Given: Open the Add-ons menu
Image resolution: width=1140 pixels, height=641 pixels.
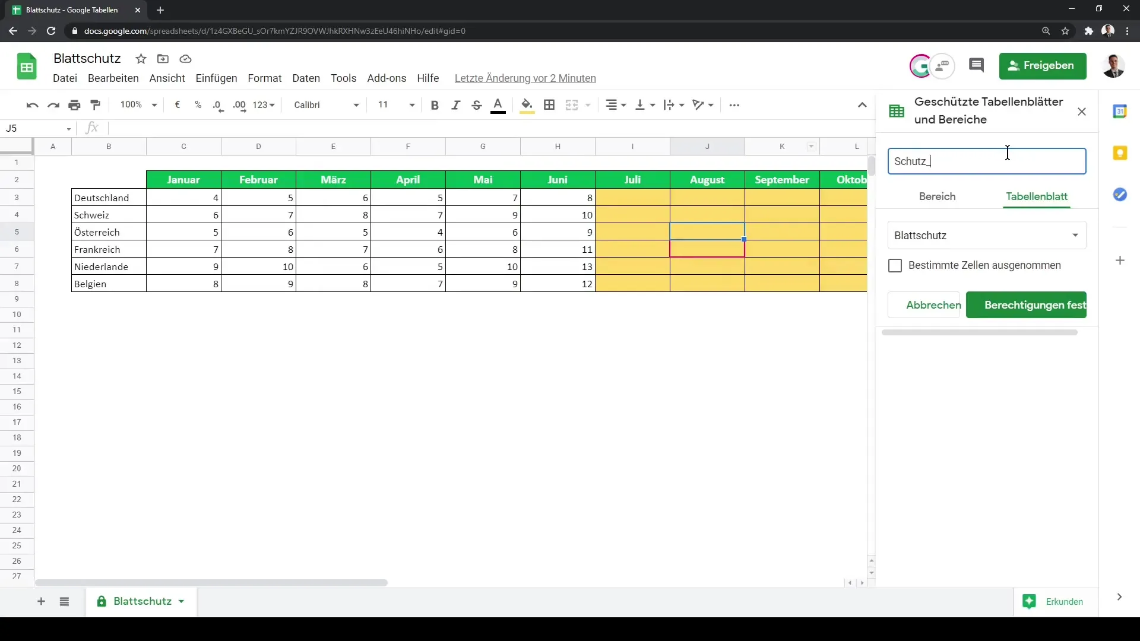Looking at the screenshot, I should coord(387,78).
